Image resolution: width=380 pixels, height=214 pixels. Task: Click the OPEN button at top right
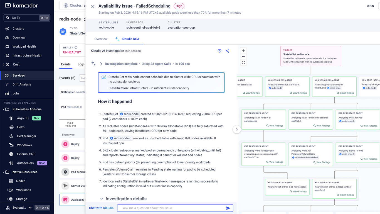point(370,6)
